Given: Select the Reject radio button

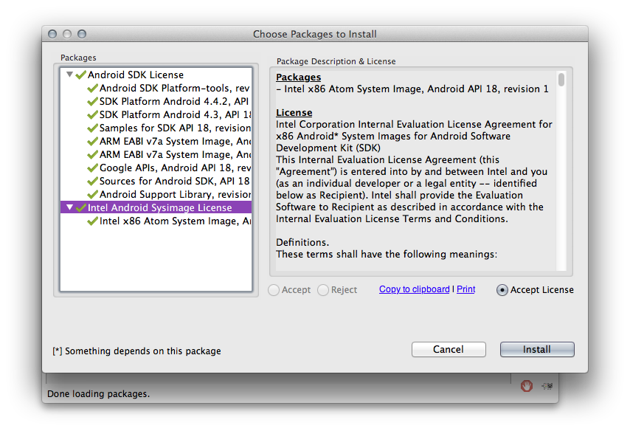Looking at the screenshot, I should point(323,290).
